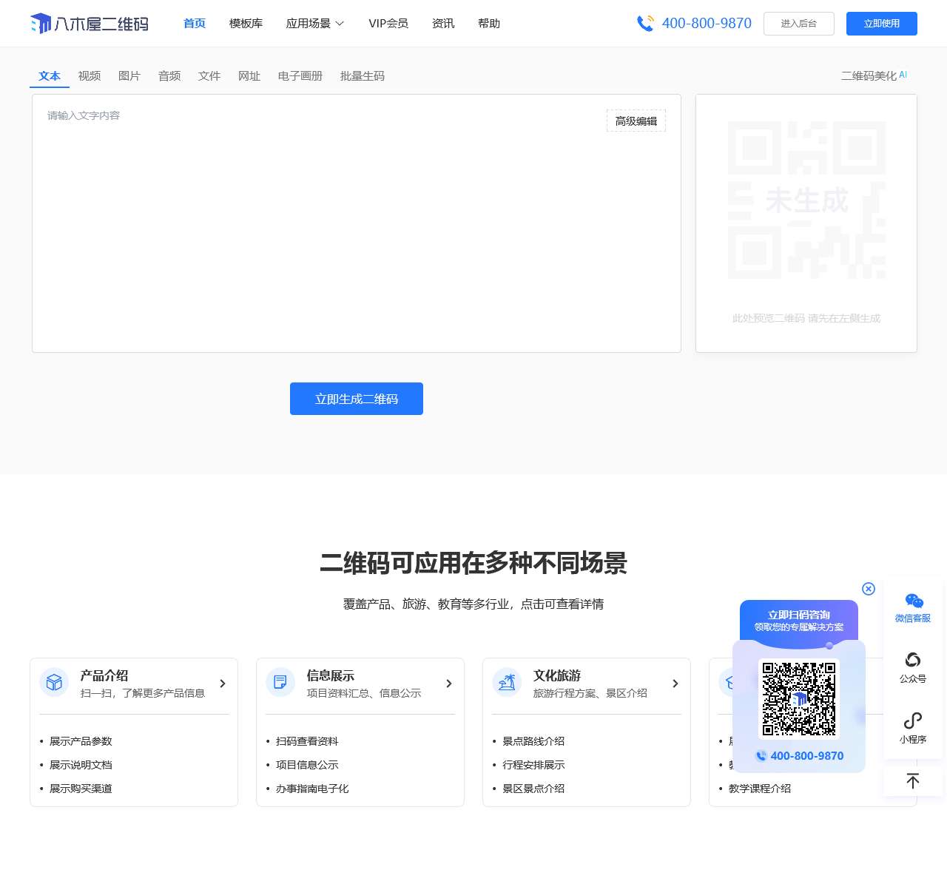Select the 产品介绍 cube icon
This screenshot has width=947, height=884.
53,682
